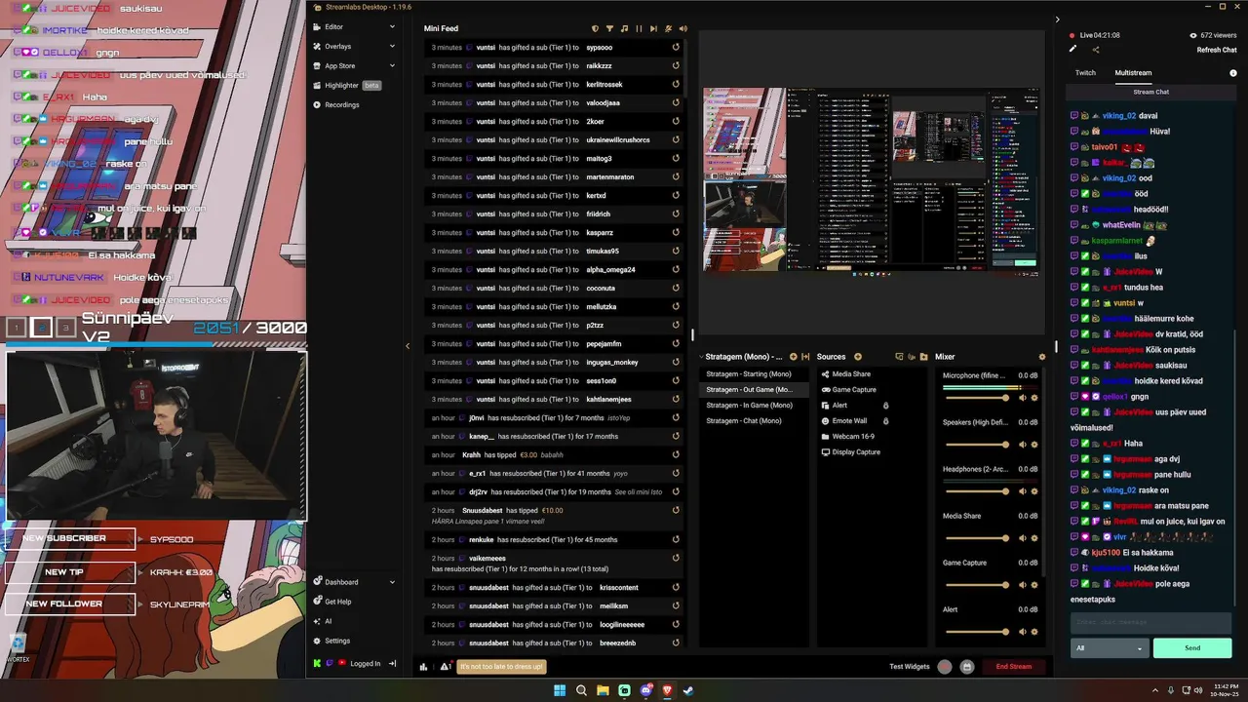Mute event sounds speaker icon in Mini Feed
The image size is (1248, 702).
point(682,28)
